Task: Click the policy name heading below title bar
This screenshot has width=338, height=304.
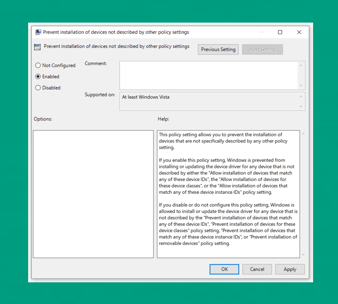Action: 117,46
